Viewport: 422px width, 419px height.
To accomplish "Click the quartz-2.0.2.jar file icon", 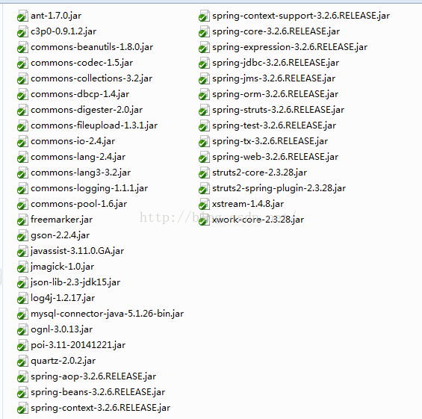I will point(22,361).
